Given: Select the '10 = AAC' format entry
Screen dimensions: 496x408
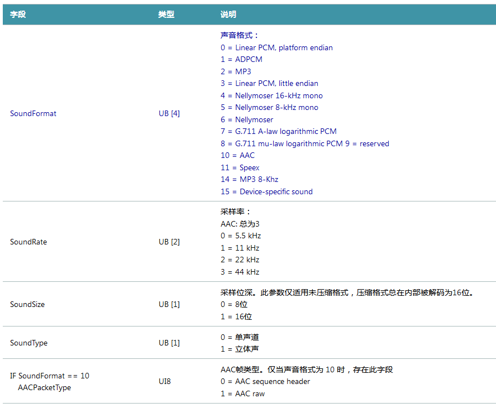Looking at the screenshot, I should point(237,155).
